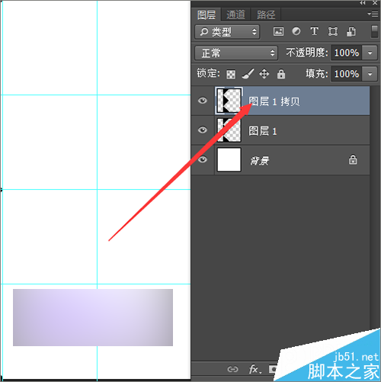Click the lock all padlock icon
Image resolution: width=381 pixels, height=382 pixels.
click(281, 74)
